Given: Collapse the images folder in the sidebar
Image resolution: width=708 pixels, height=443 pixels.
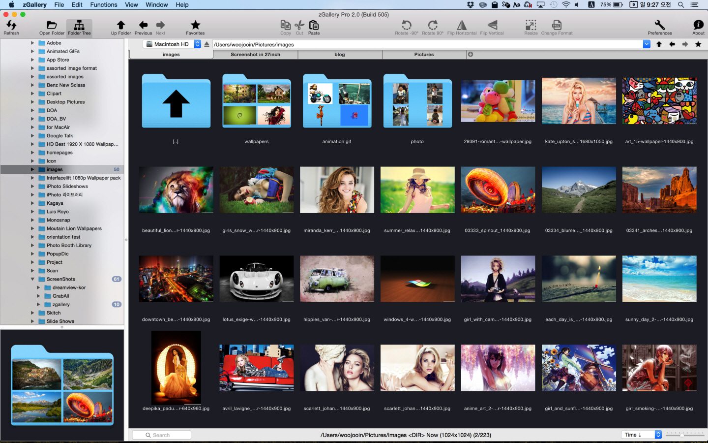Looking at the screenshot, I should [31, 169].
